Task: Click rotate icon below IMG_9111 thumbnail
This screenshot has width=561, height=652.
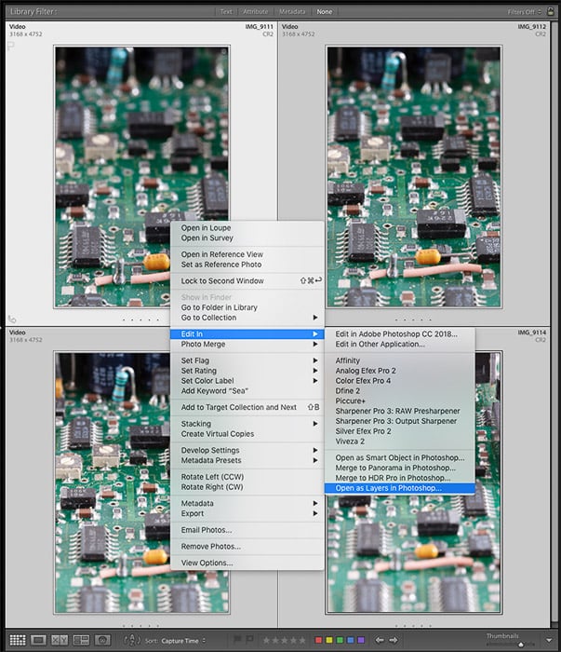Action: click(x=12, y=319)
